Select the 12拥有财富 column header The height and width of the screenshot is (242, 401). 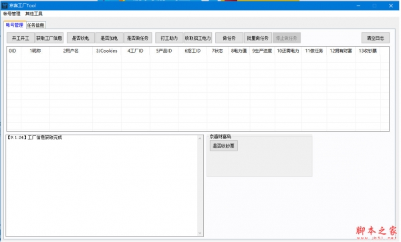point(341,51)
